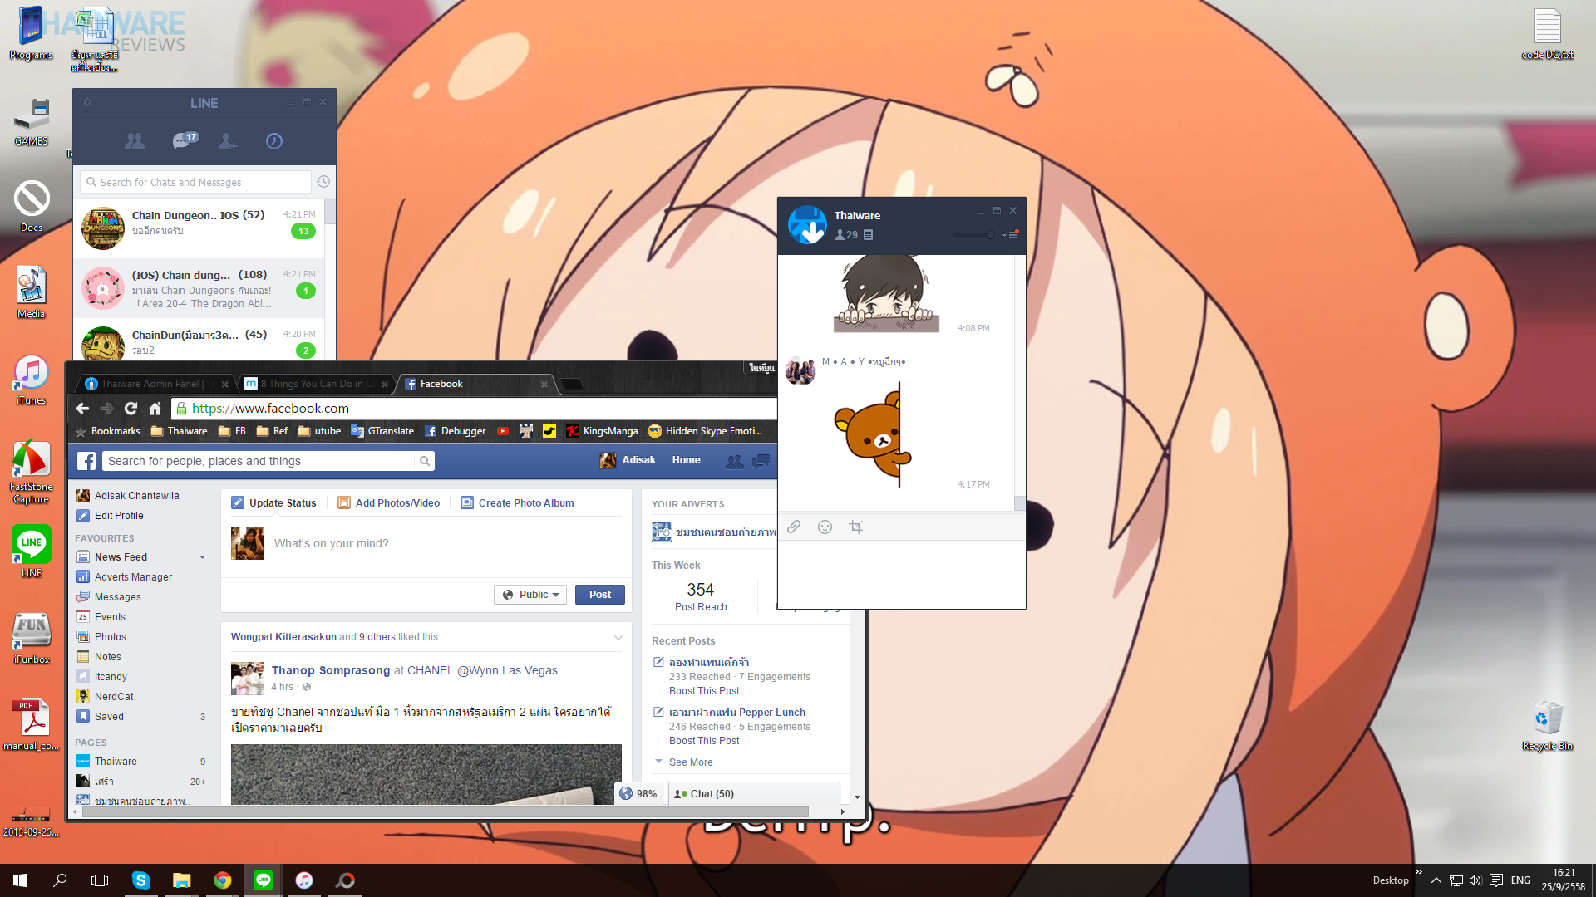Select the Add Photos/Video tab
Viewport: 1596px width, 897px height.
389,503
